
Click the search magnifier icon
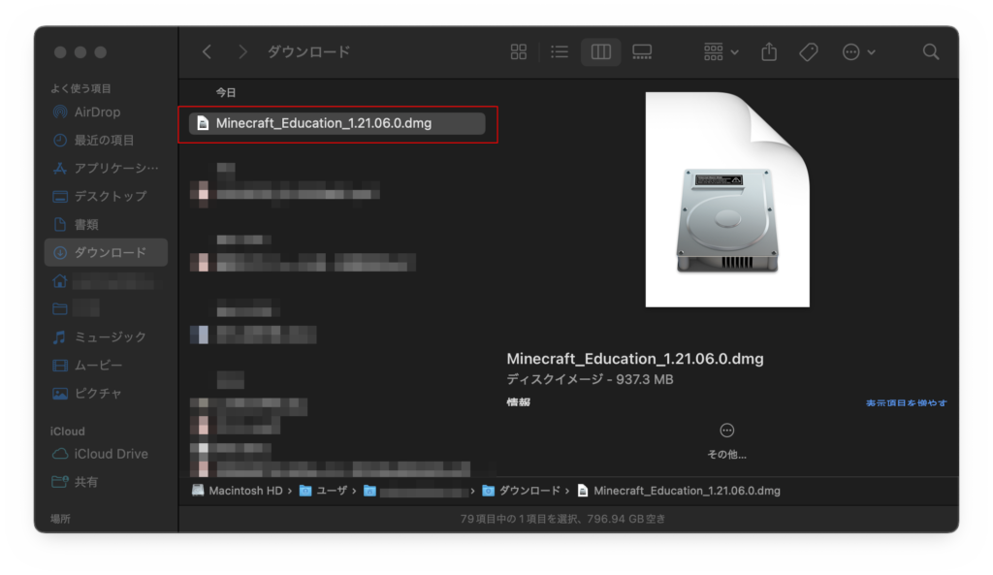(x=931, y=52)
